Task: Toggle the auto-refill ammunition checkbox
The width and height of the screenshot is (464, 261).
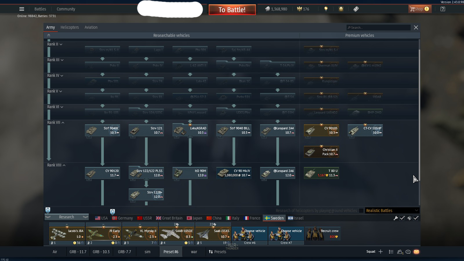Action: pos(416,218)
